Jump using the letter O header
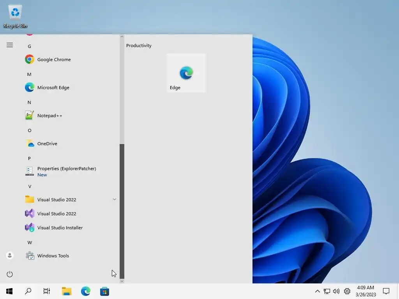Image resolution: width=399 pixels, height=299 pixels. [x=30, y=130]
